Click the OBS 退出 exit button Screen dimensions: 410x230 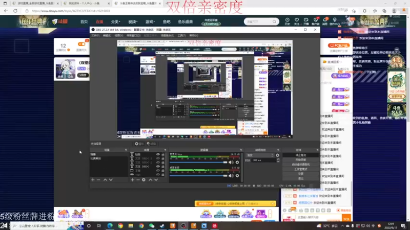tap(301, 178)
